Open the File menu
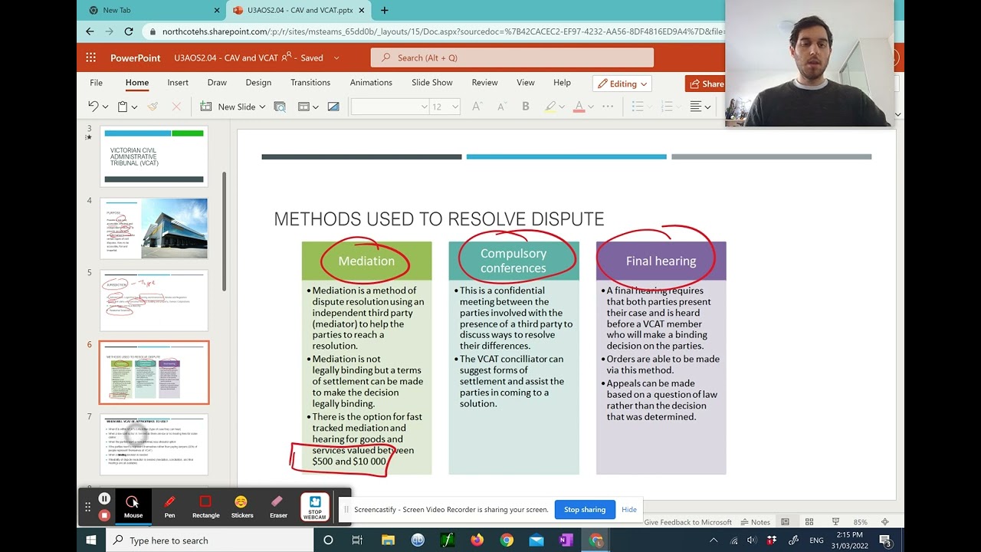Image resolution: width=981 pixels, height=552 pixels. [96, 83]
